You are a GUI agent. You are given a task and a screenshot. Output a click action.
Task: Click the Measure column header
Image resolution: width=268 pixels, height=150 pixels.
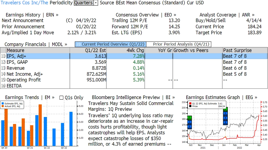pos(38,50)
